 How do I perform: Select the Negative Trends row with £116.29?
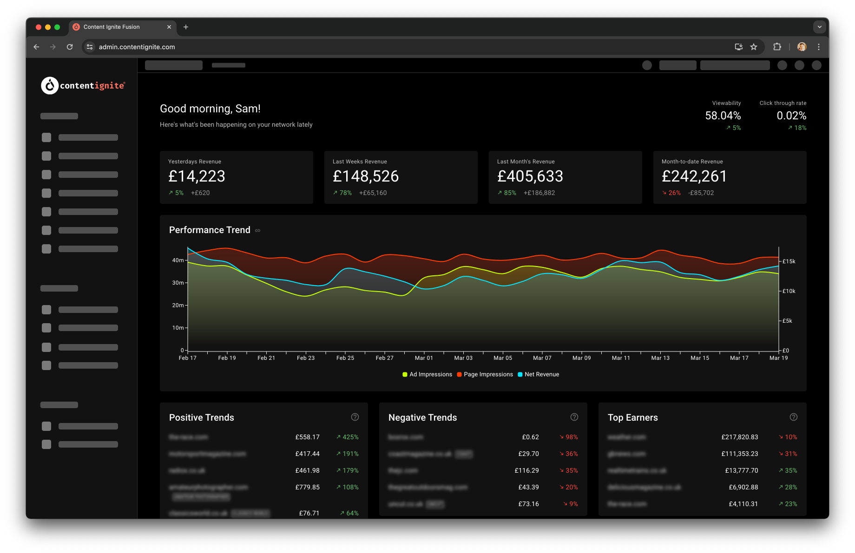coord(483,470)
